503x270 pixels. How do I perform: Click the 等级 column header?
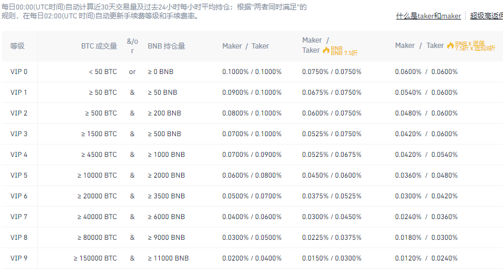click(17, 46)
